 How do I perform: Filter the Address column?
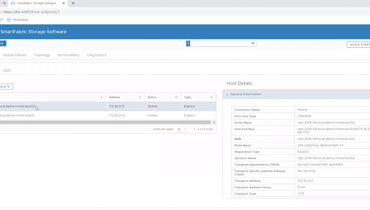(139, 97)
